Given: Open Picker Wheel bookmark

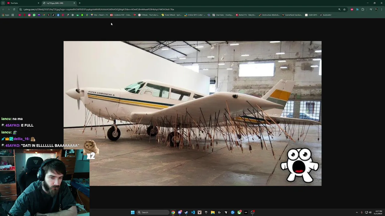Looking at the screenshot, I should point(171,15).
